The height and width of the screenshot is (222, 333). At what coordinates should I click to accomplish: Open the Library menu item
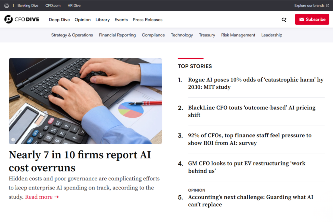click(x=102, y=20)
